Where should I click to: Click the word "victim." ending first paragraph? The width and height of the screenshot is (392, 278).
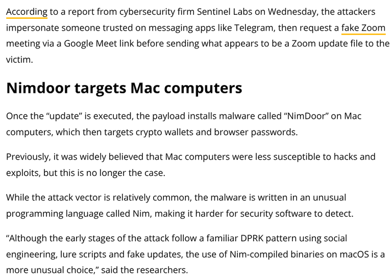(19, 60)
